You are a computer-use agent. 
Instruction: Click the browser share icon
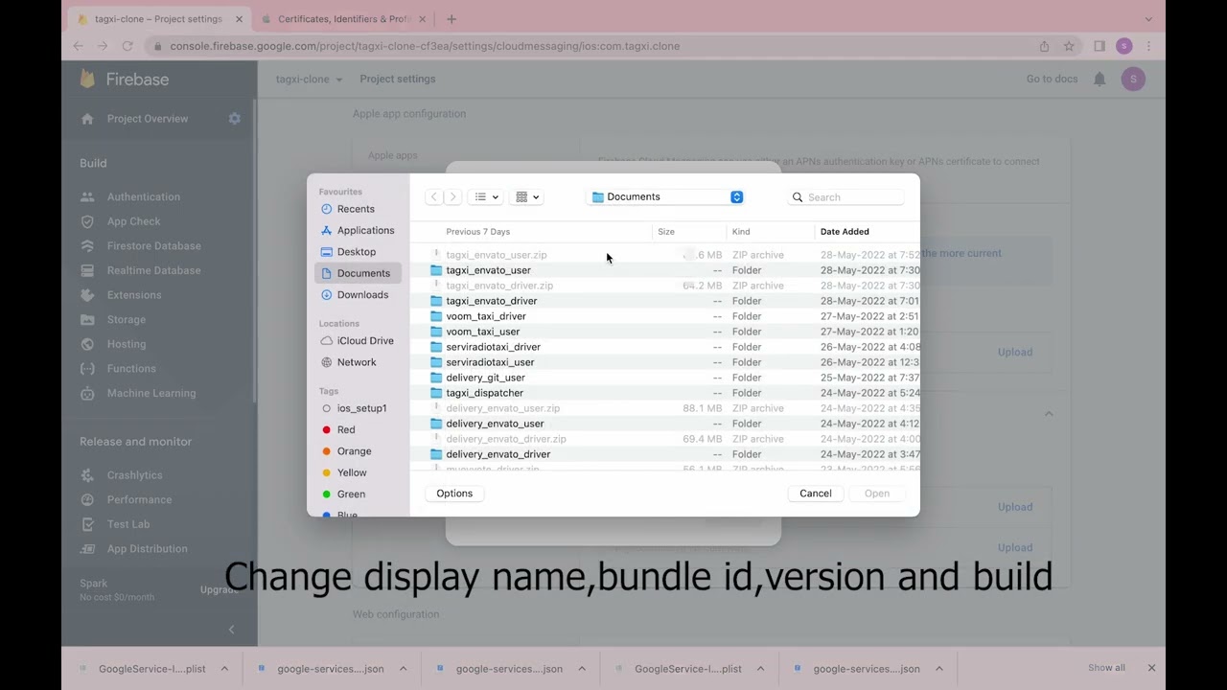coord(1044,46)
